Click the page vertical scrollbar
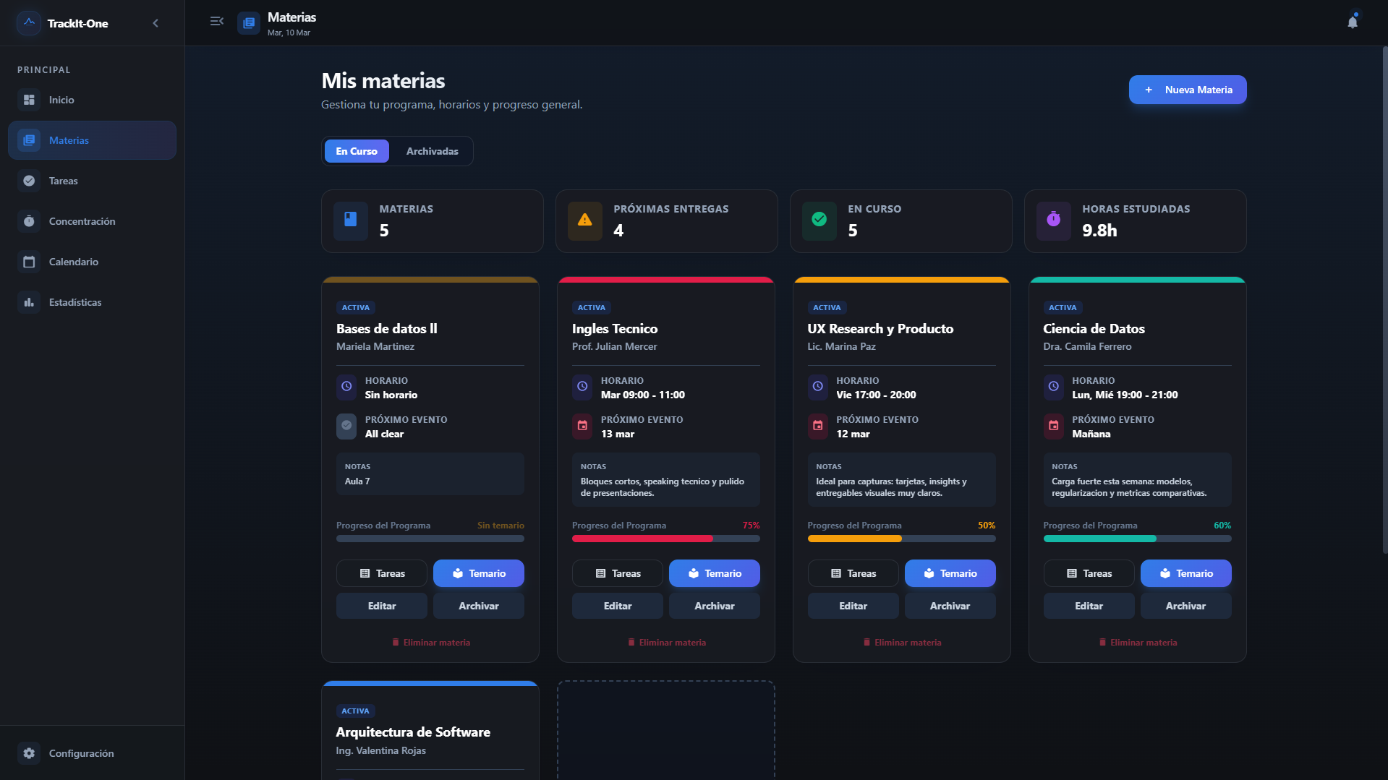Screen dimensions: 1388x780 pos(1384,300)
